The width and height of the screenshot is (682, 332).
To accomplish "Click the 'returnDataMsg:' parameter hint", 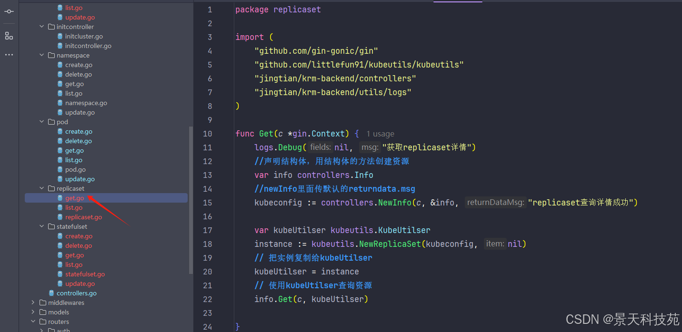I will [x=495, y=203].
